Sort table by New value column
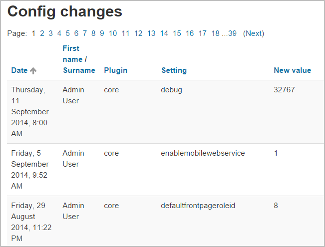Image resolution: width=325 pixels, height=247 pixels. click(292, 70)
